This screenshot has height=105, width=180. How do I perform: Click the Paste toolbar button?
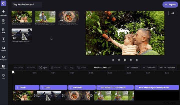82,67
